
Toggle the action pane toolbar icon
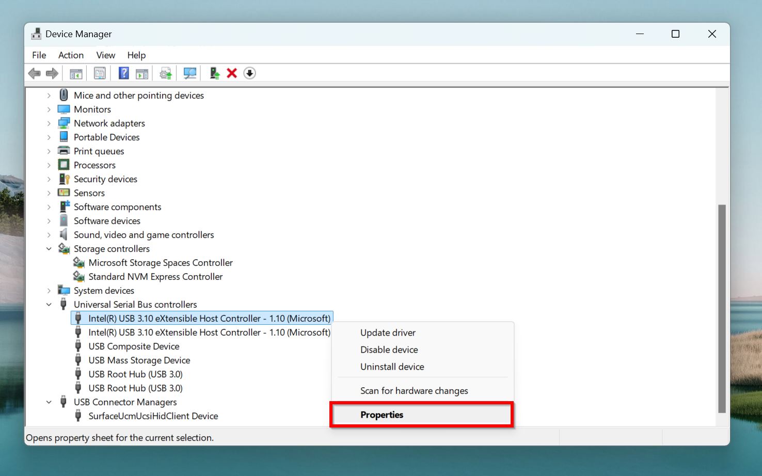click(141, 73)
